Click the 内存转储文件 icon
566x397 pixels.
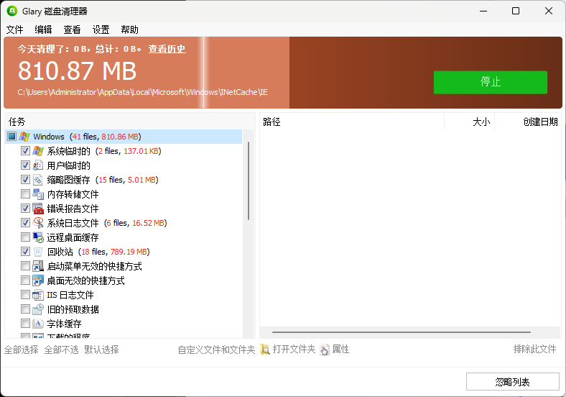coord(38,194)
